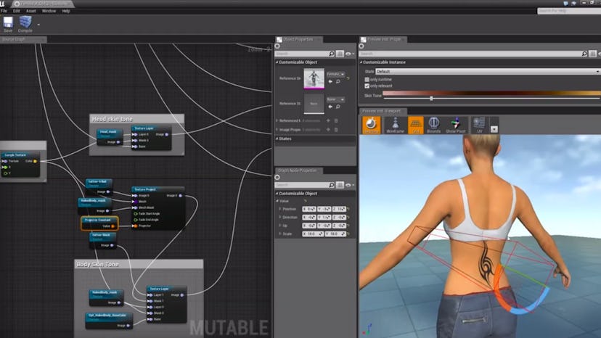This screenshot has width=601, height=338.
Task: Collapse the States section
Action: (x=279, y=139)
